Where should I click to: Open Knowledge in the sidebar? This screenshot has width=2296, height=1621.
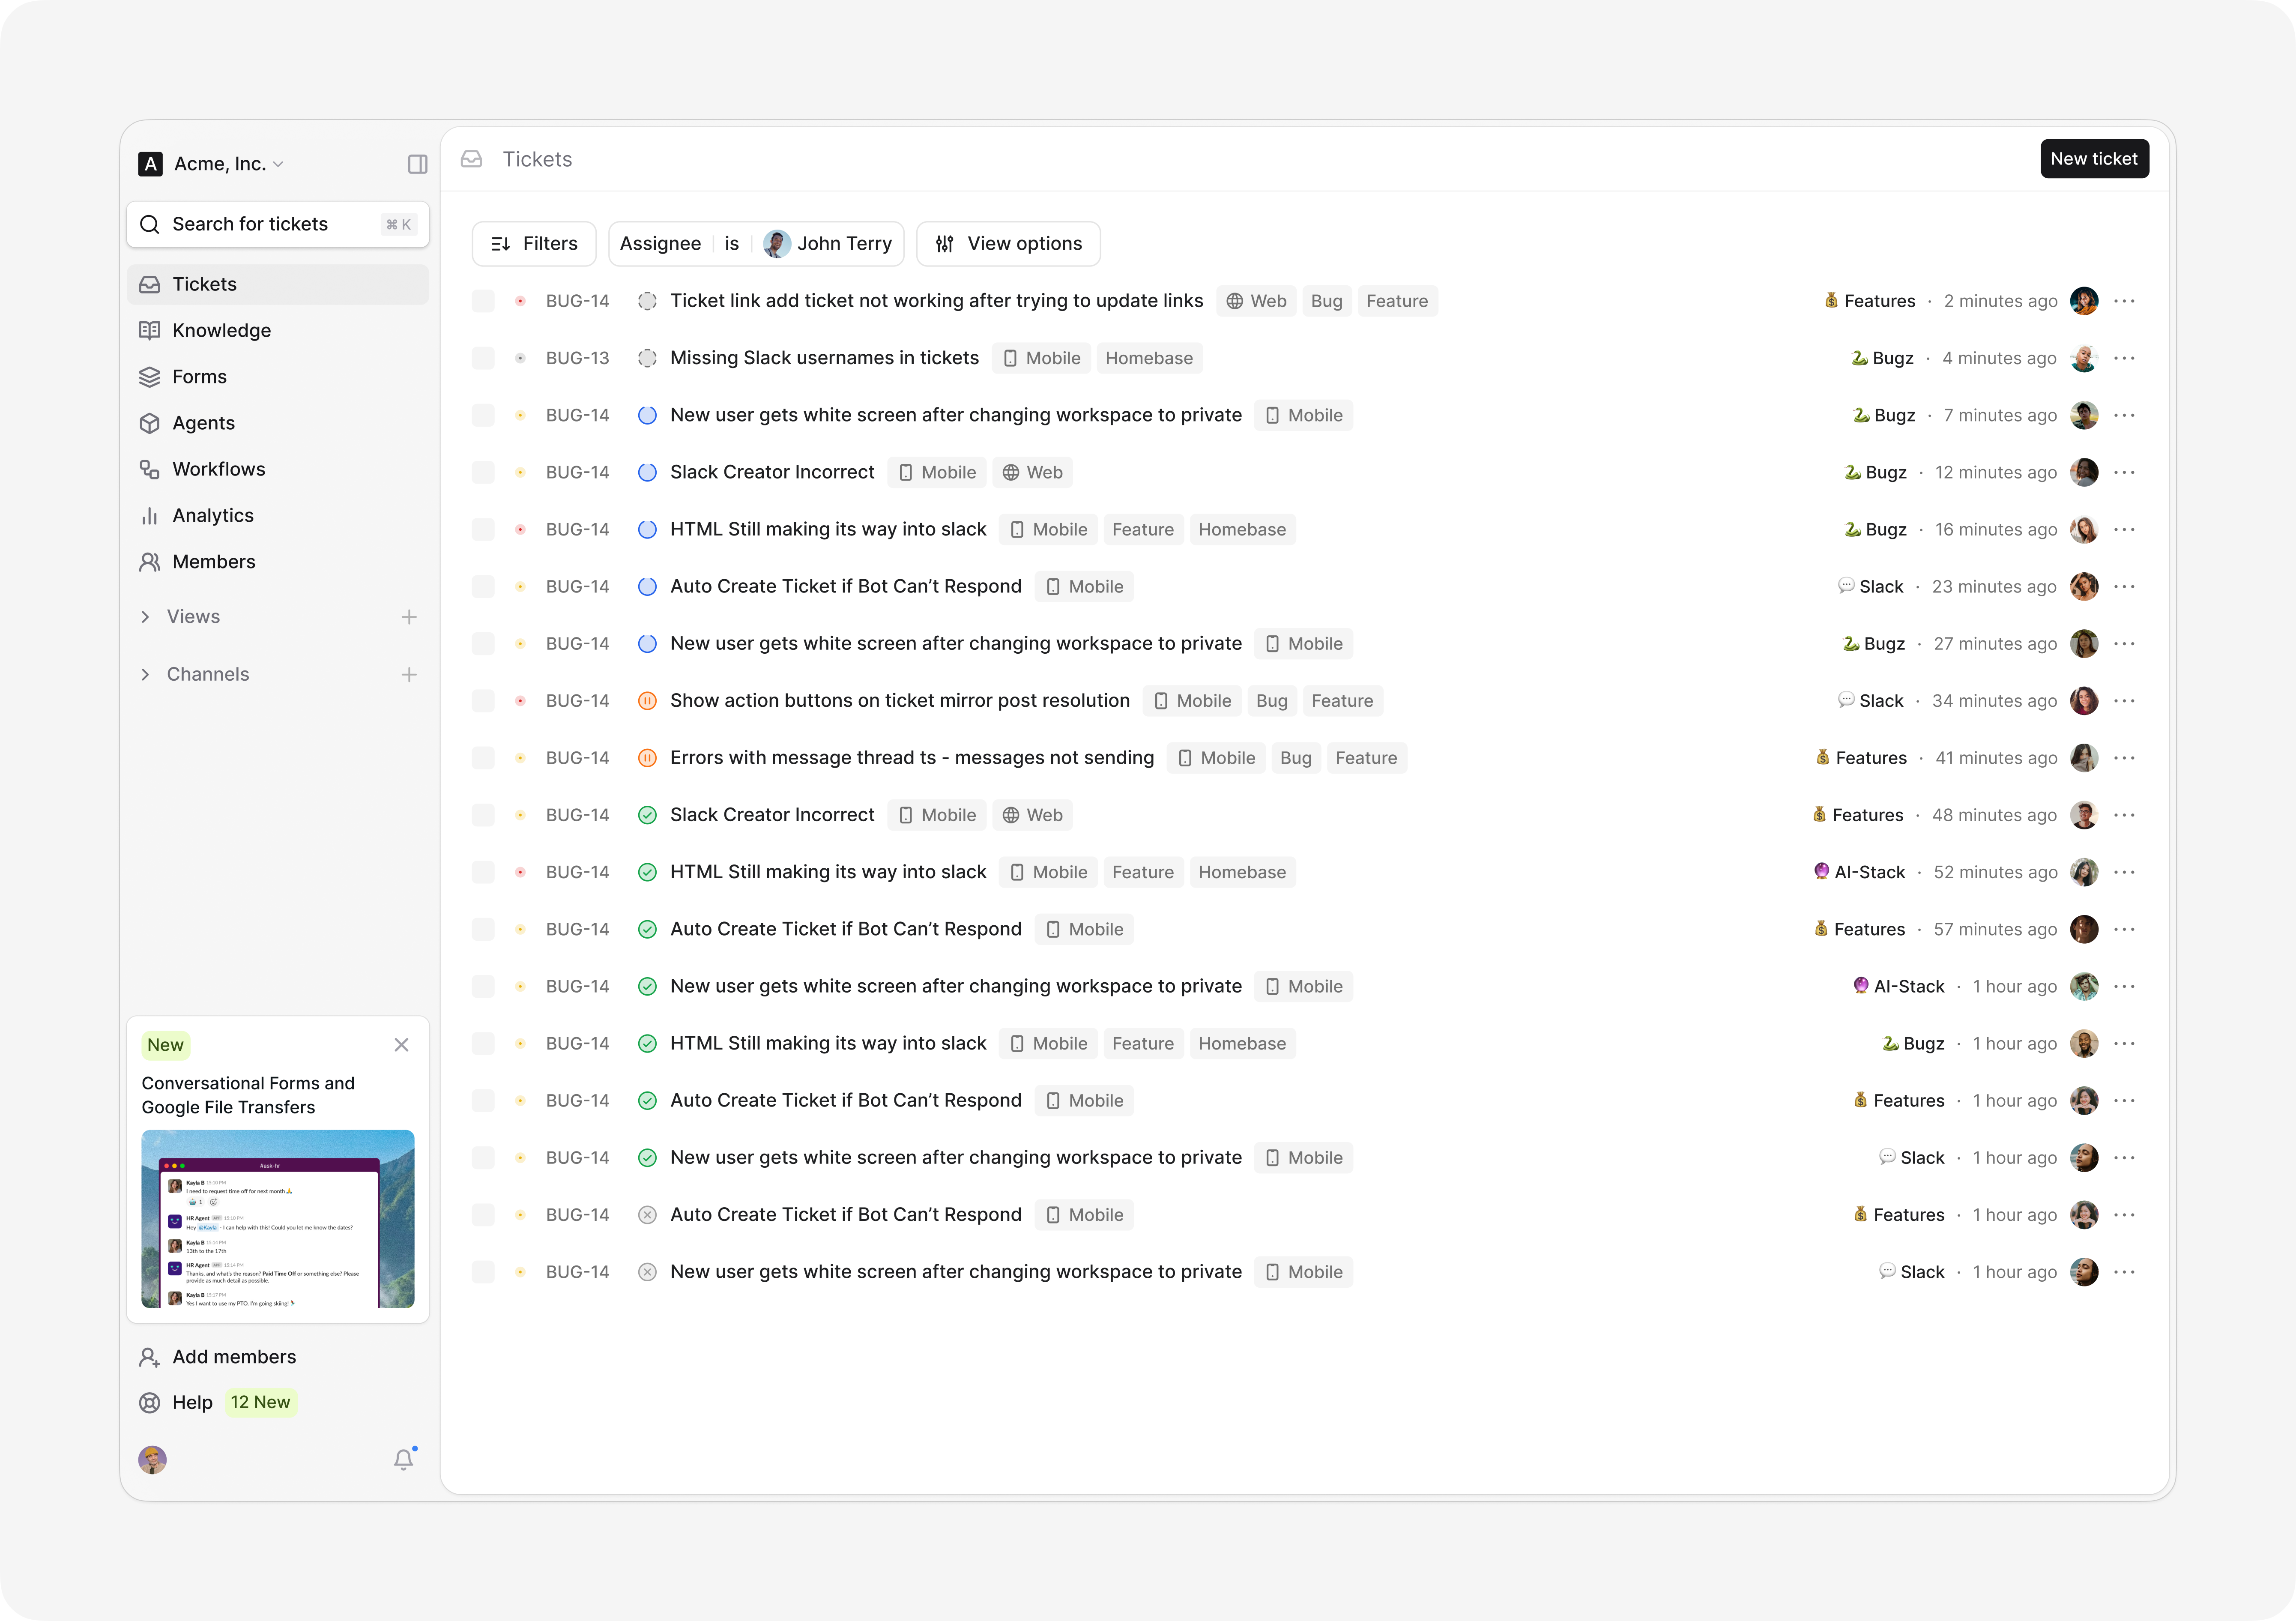tap(278, 331)
